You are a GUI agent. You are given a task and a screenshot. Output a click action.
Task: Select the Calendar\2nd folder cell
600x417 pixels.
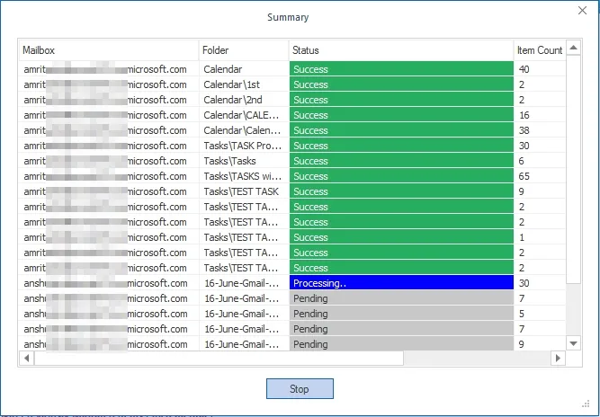tap(244, 100)
